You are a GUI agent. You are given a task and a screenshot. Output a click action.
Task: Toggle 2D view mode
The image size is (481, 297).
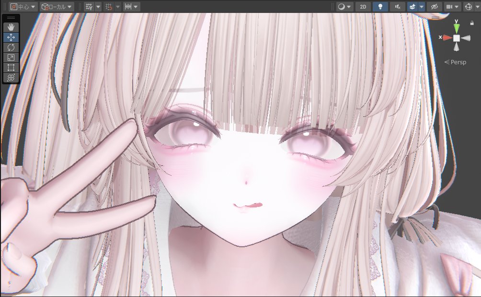[x=363, y=6]
